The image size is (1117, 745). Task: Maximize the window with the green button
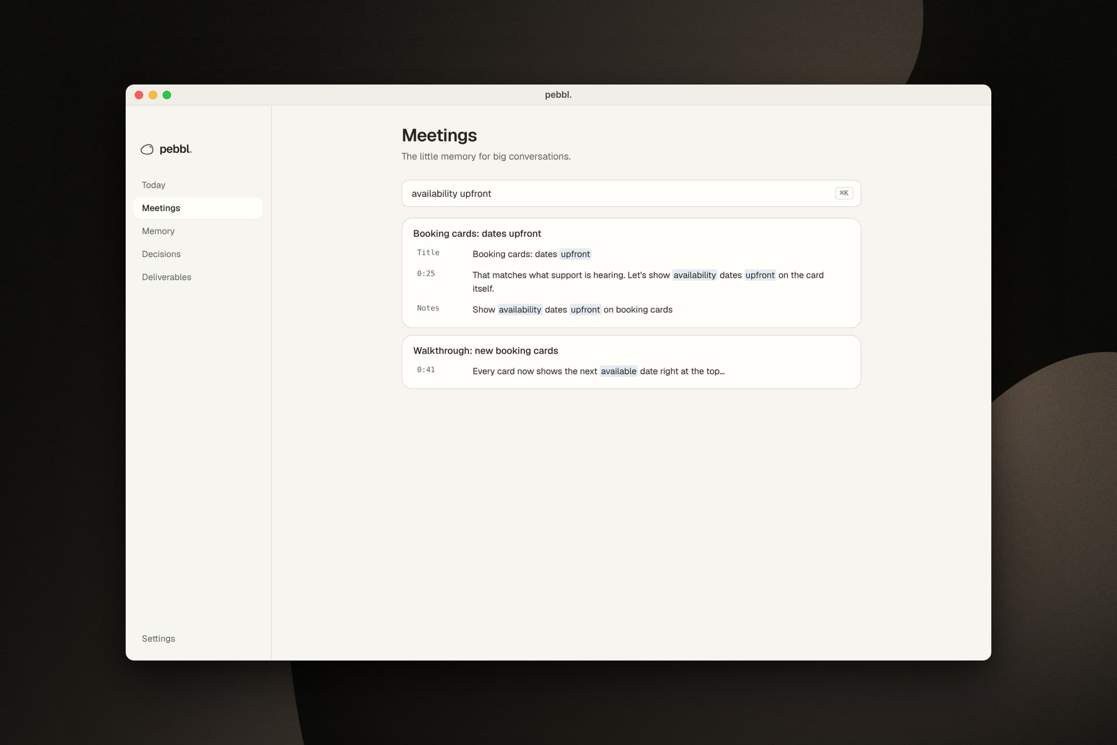pos(167,95)
